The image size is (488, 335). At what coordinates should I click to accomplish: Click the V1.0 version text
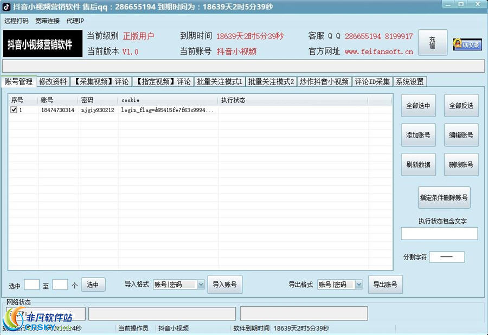pos(130,51)
